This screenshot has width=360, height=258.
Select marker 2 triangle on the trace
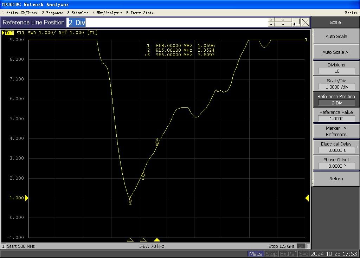pyautogui.click(x=143, y=174)
